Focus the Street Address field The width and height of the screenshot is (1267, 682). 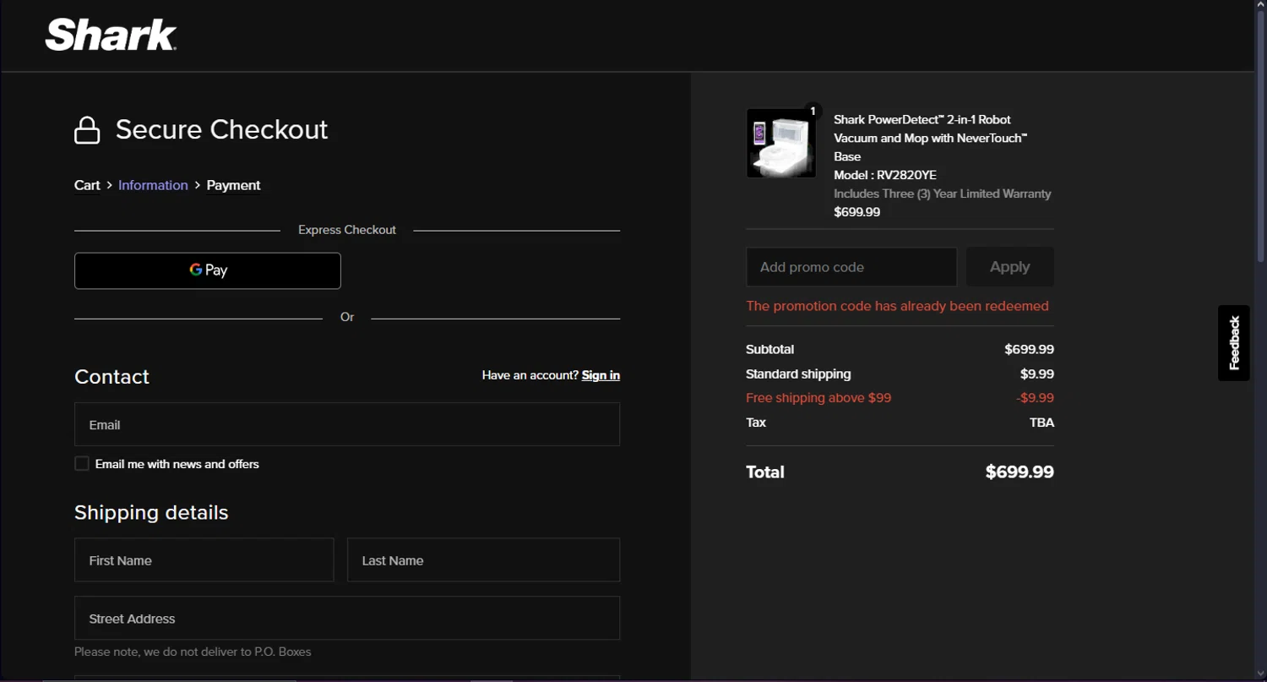(347, 618)
